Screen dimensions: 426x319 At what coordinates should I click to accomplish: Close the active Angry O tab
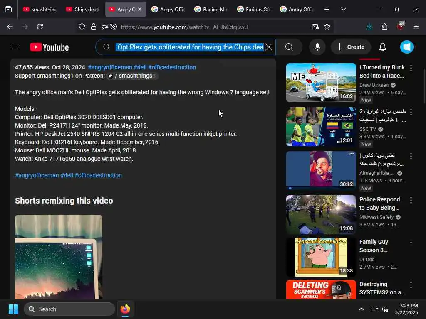pos(140,9)
